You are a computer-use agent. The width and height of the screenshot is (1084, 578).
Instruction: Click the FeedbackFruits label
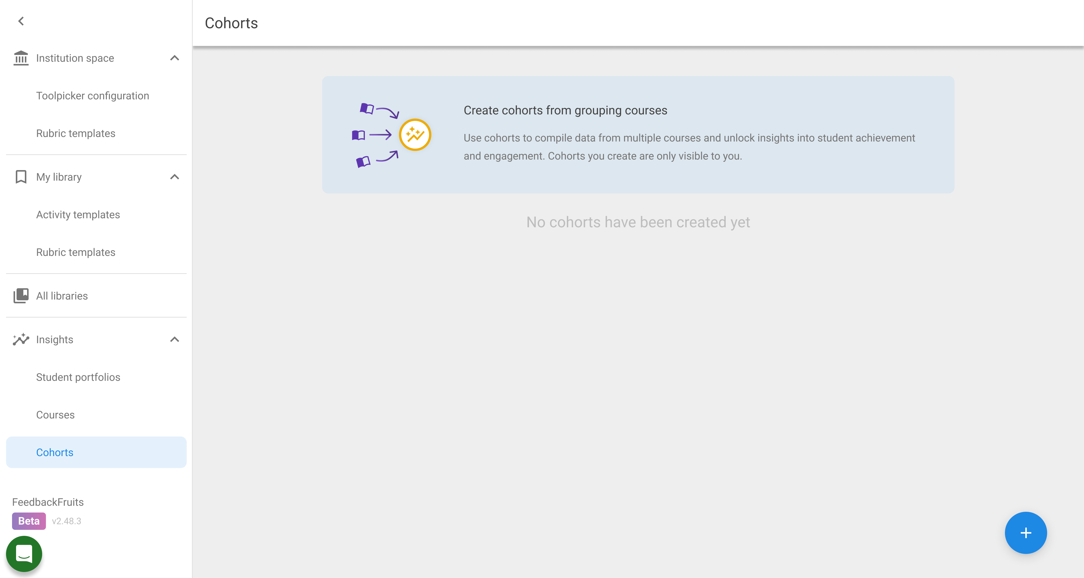point(48,502)
